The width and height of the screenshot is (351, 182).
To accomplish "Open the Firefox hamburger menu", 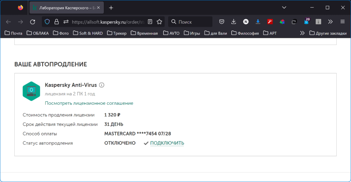I will [x=343, y=22].
